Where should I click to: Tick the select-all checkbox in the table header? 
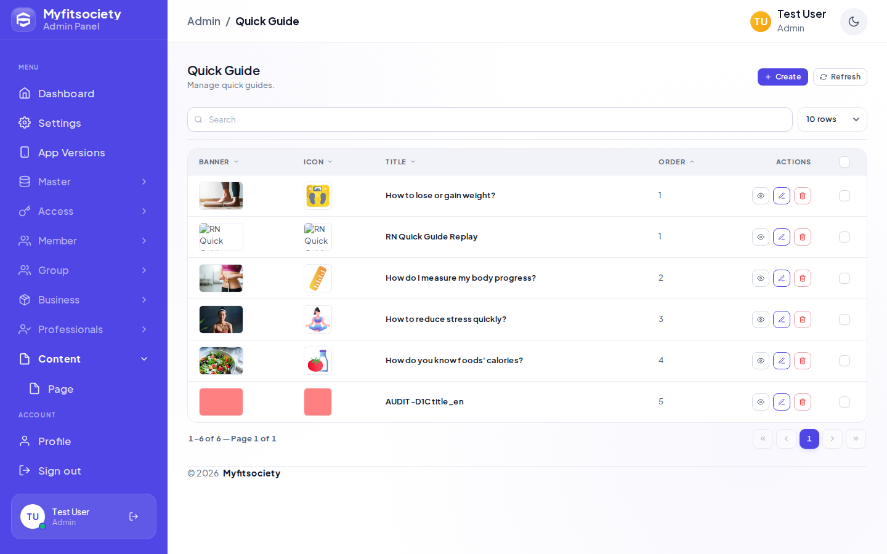click(x=844, y=162)
